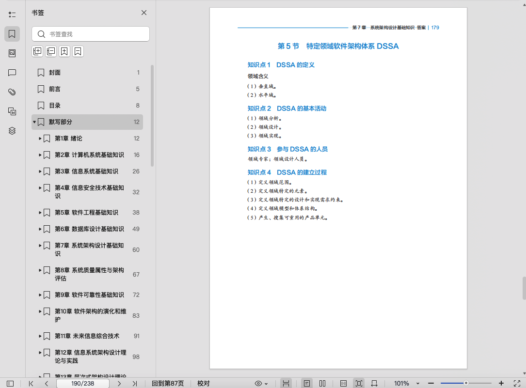Expand 第7章 系统架构设计基础知识 bookmark
Viewport: 526px width, 388px height.
pos(40,246)
